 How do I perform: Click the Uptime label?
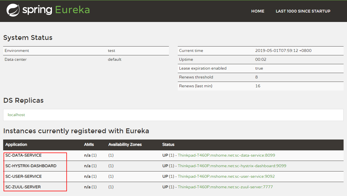(x=186, y=59)
